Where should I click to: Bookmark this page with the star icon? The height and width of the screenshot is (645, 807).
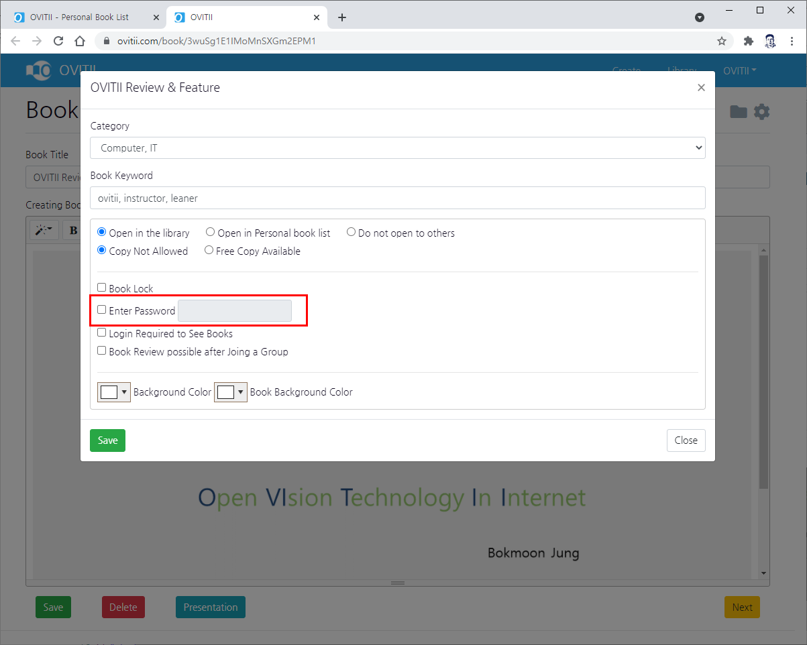click(722, 41)
